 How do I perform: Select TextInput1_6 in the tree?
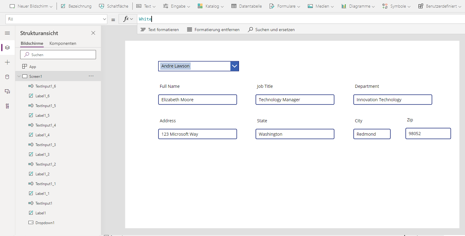click(46, 86)
